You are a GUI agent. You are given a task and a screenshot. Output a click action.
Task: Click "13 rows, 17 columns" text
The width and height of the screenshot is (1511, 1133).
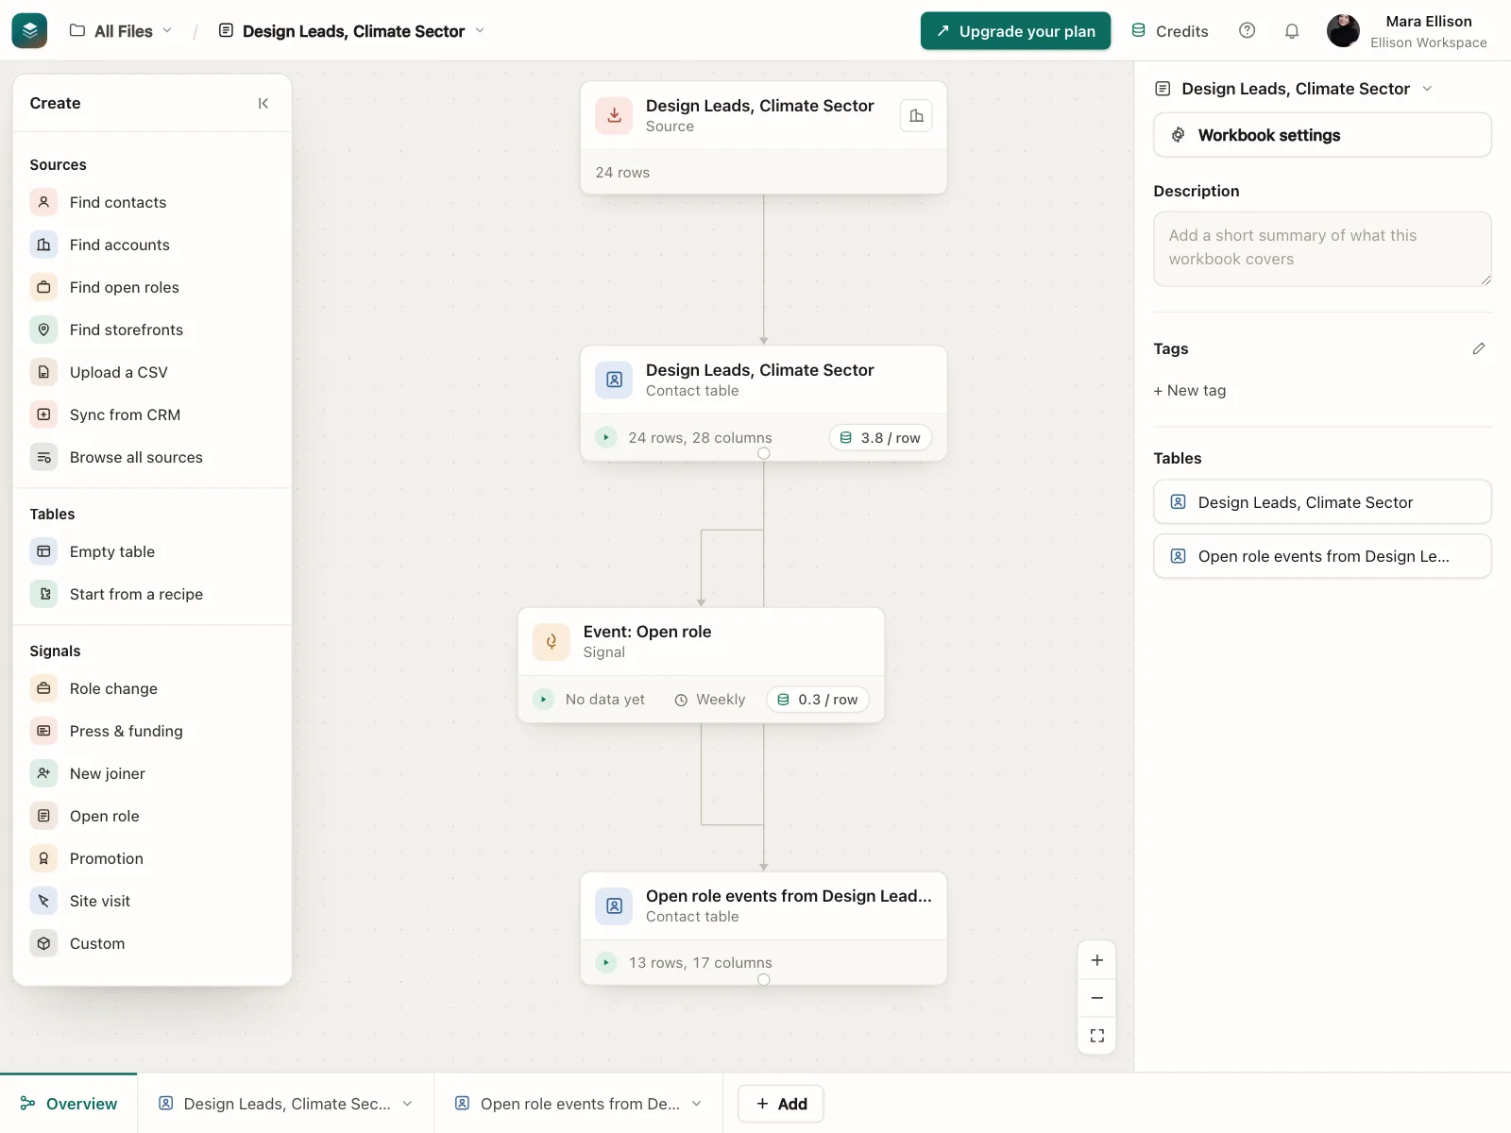pos(701,962)
